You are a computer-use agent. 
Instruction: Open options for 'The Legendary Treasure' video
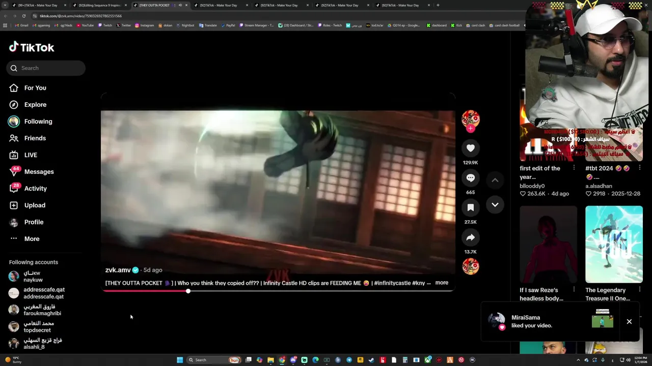coord(640,290)
